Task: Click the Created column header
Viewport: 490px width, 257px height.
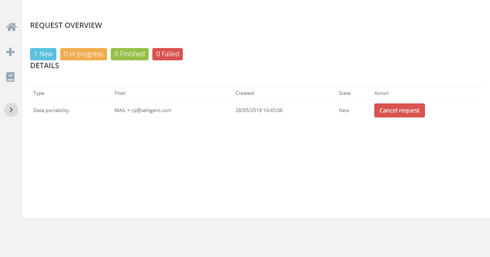Action: coord(245,93)
